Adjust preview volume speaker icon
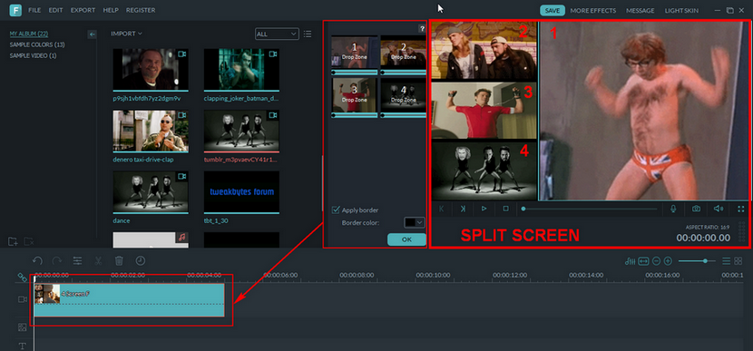The height and width of the screenshot is (351, 753). click(719, 209)
